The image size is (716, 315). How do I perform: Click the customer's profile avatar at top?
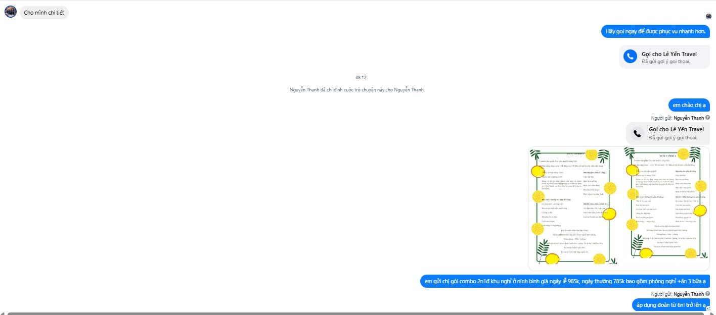point(11,12)
